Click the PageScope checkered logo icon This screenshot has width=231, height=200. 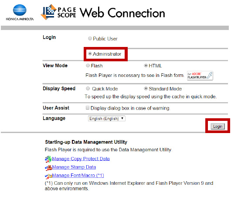pyautogui.click(x=48, y=12)
